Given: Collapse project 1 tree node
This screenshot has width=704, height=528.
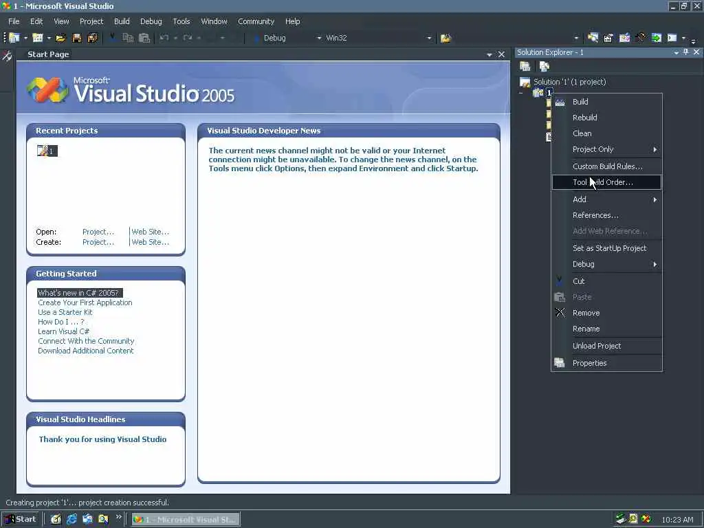Looking at the screenshot, I should pos(521,93).
